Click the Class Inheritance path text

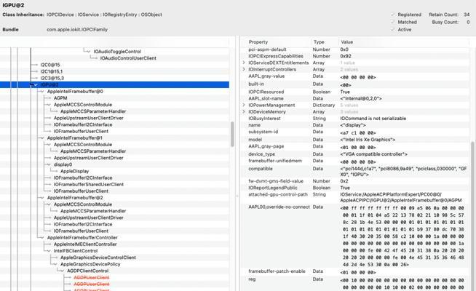(104, 15)
